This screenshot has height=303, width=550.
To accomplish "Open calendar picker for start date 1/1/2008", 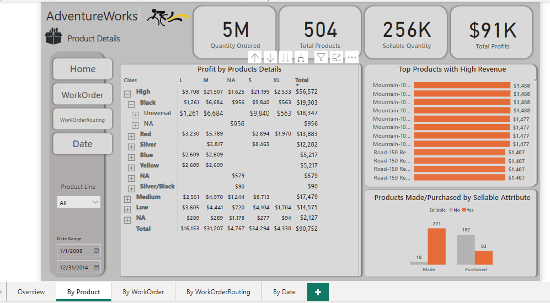I will tap(96, 251).
